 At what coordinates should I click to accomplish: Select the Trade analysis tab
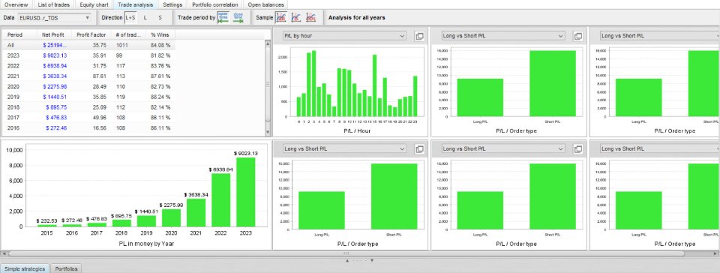pos(136,4)
